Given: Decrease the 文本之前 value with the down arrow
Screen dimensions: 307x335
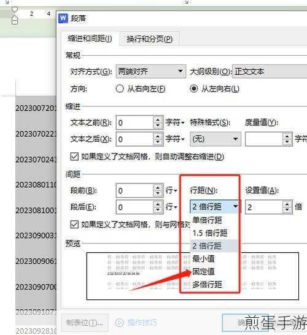Looking at the screenshot, I should [x=158, y=126].
